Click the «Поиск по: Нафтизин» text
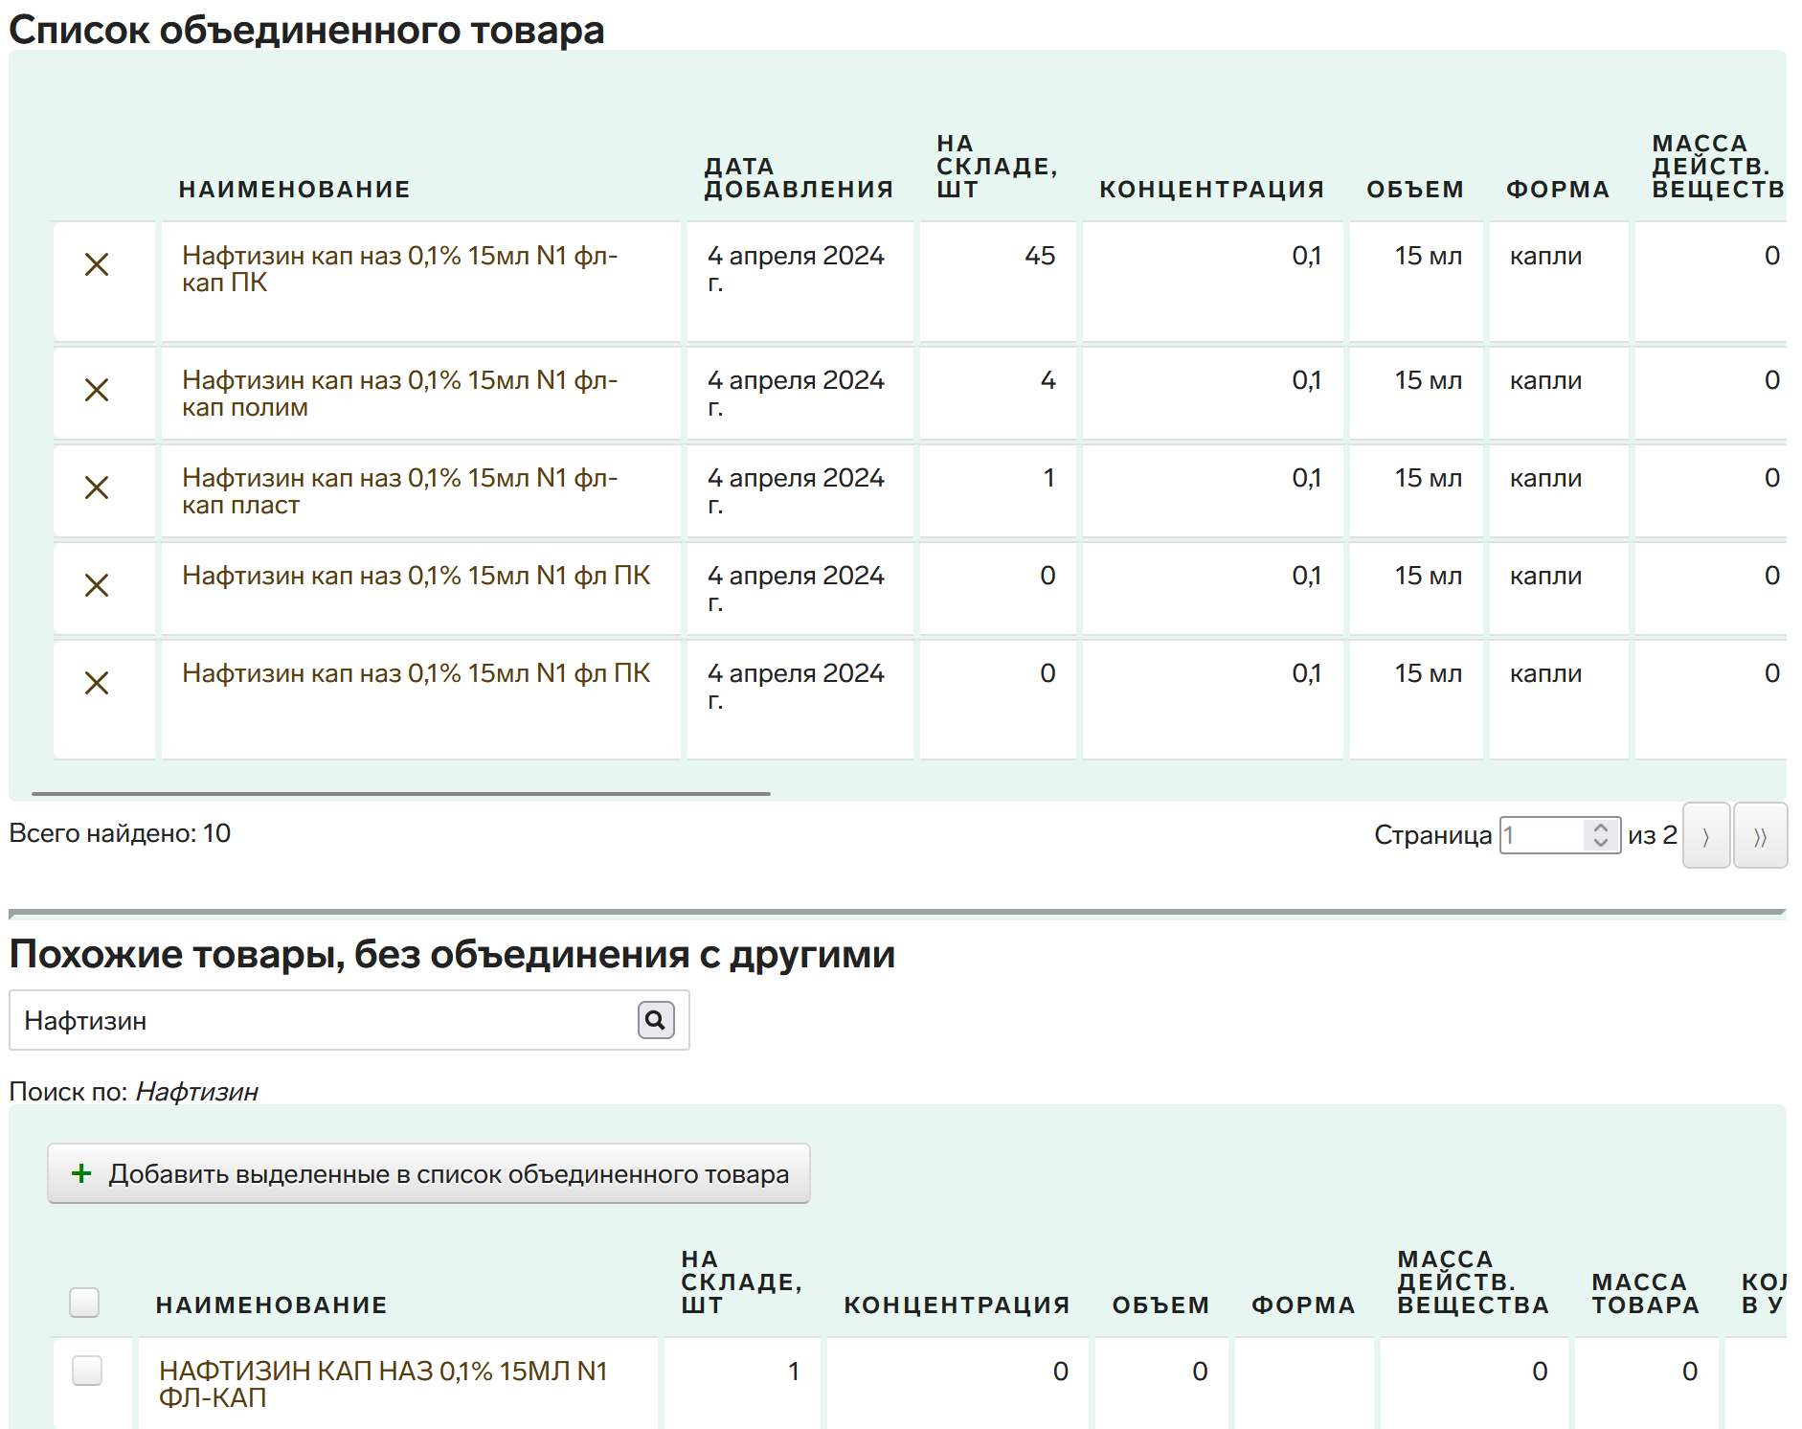The width and height of the screenshot is (1802, 1429). point(134,1092)
